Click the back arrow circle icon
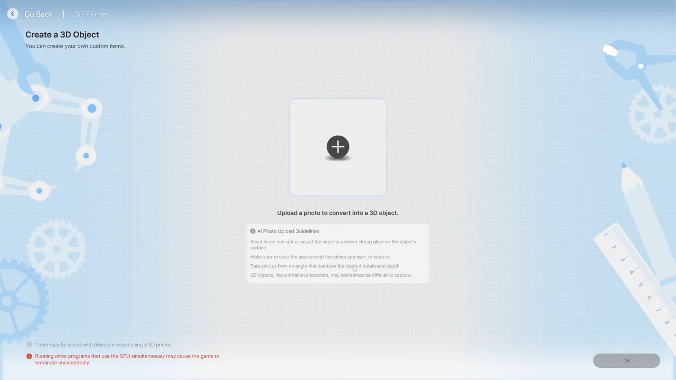 point(13,14)
